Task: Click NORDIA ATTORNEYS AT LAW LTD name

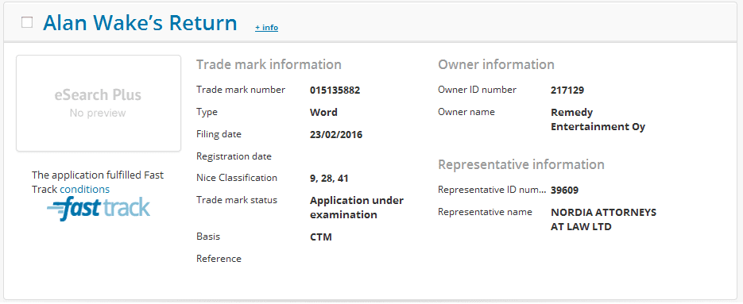Action: coord(604,220)
